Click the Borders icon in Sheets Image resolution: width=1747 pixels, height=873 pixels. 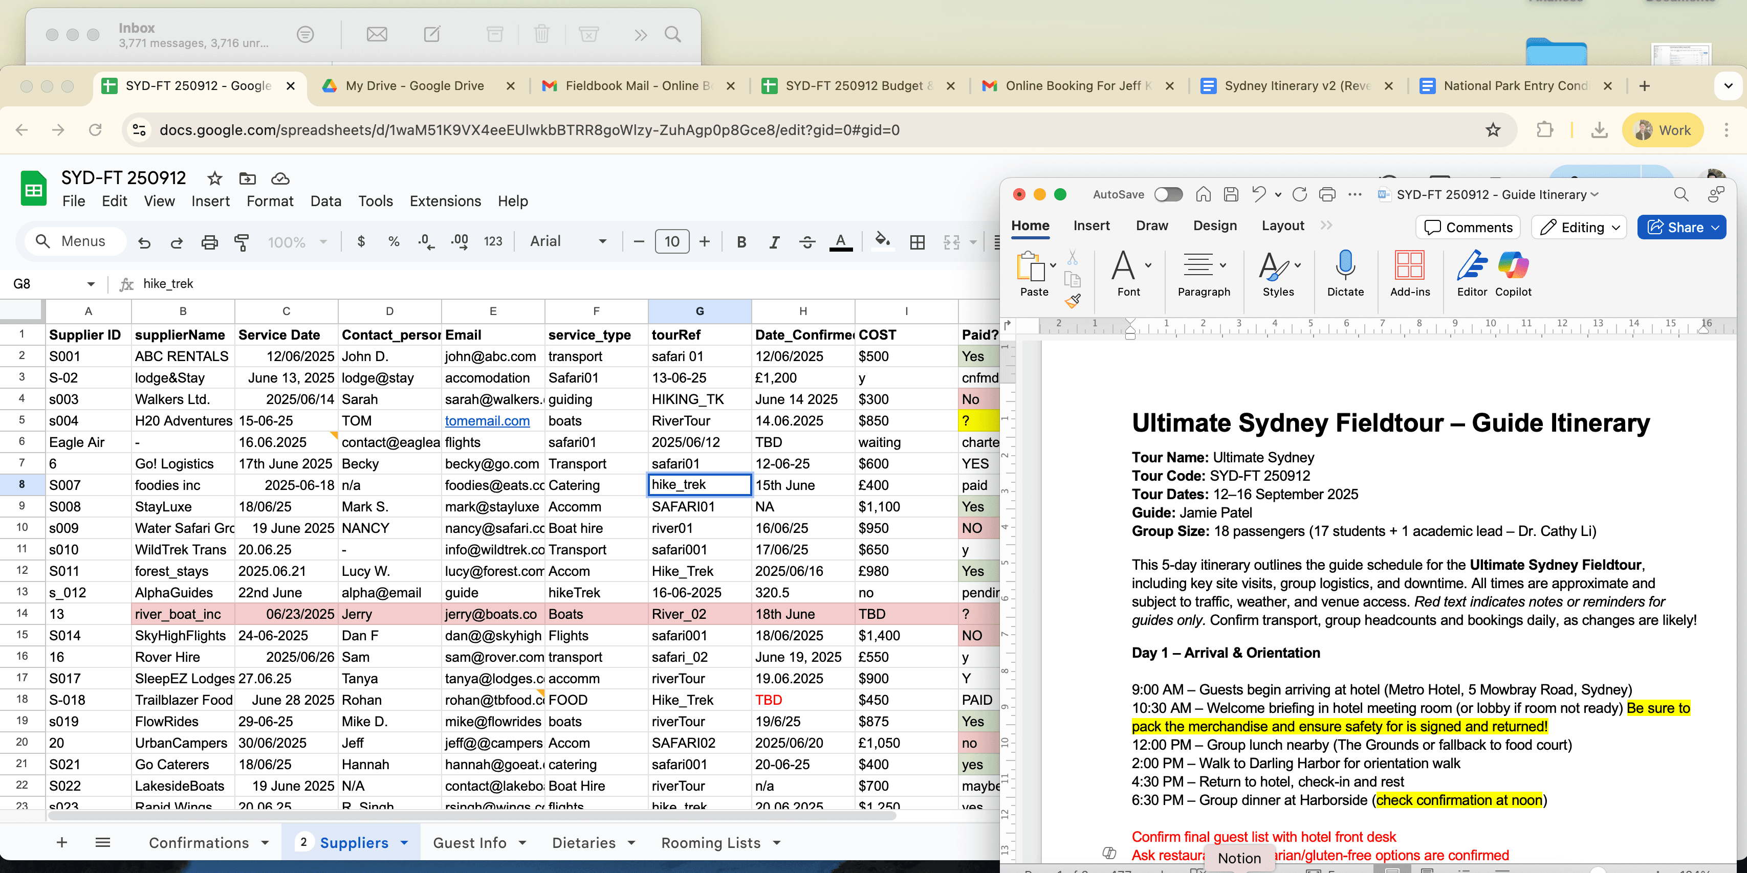point(918,241)
